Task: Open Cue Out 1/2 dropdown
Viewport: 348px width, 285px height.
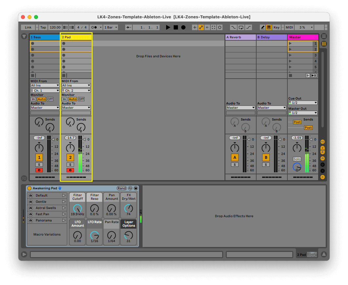Action: click(x=303, y=103)
